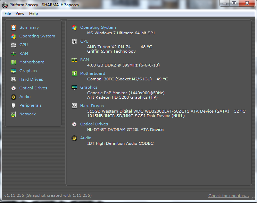Image resolution: width=257 pixels, height=203 pixels.
Task: Click the RAM module icon in sidebar
Action: tap(14, 53)
